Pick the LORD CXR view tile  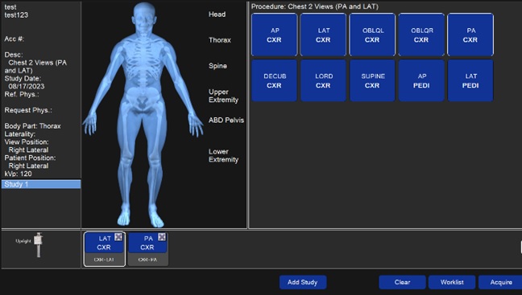[323, 80]
